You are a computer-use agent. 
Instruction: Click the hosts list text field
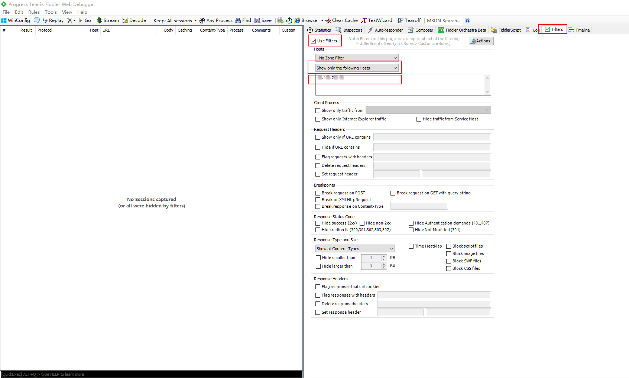click(x=403, y=85)
